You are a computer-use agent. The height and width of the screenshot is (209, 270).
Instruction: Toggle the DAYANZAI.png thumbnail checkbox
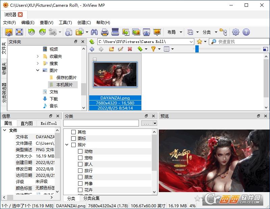(x=95, y=59)
